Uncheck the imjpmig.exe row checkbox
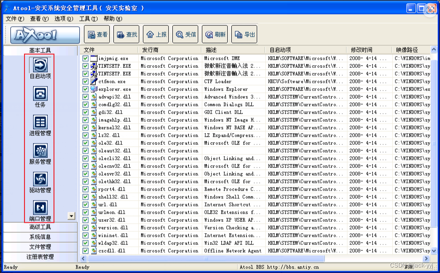The width and height of the screenshot is (440, 273). click(86, 58)
